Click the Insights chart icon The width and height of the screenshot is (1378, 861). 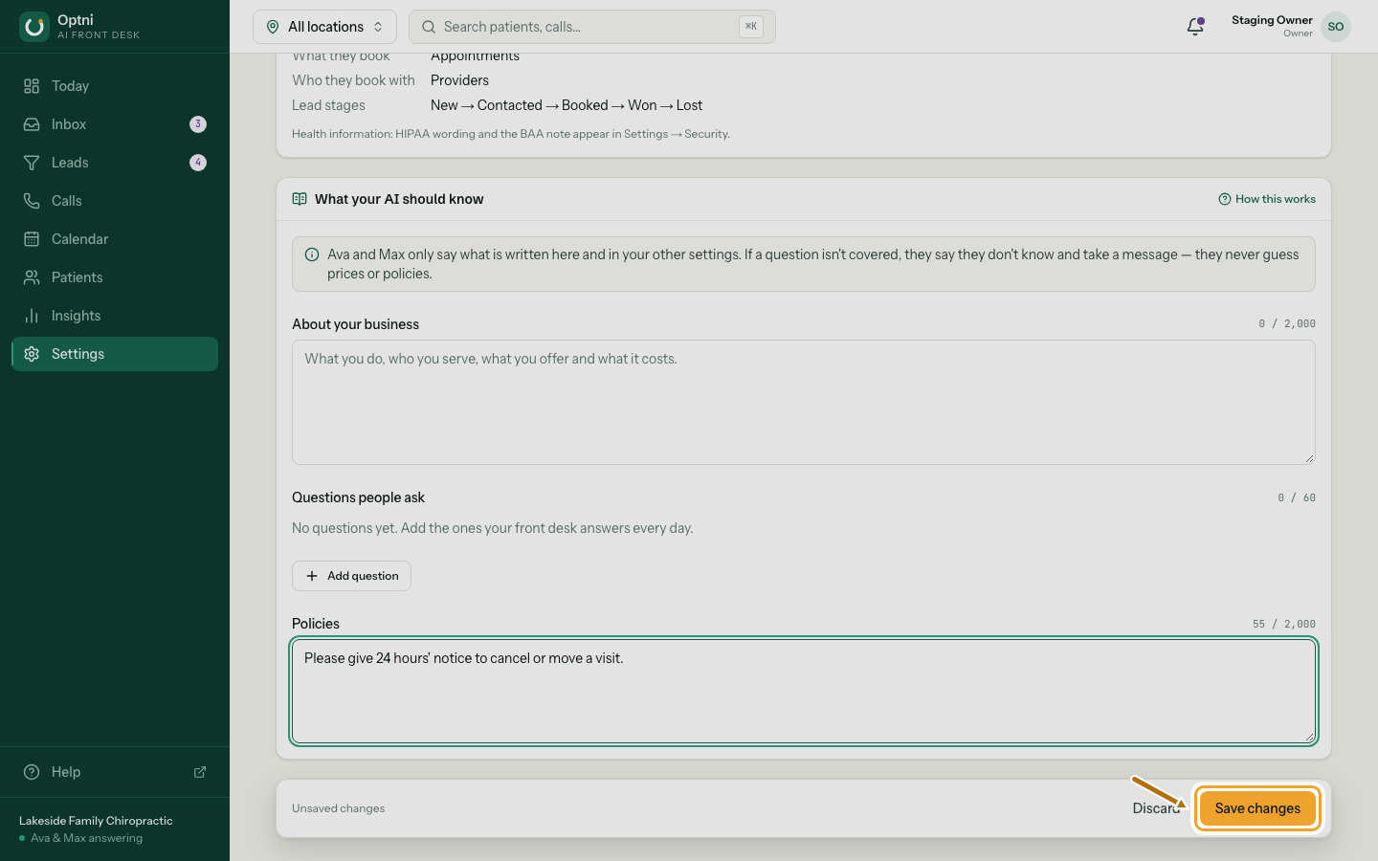point(32,316)
